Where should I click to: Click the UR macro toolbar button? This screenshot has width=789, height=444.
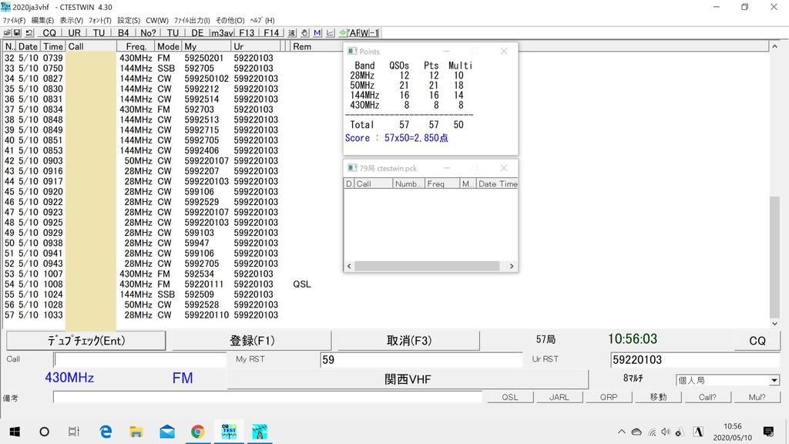[74, 32]
